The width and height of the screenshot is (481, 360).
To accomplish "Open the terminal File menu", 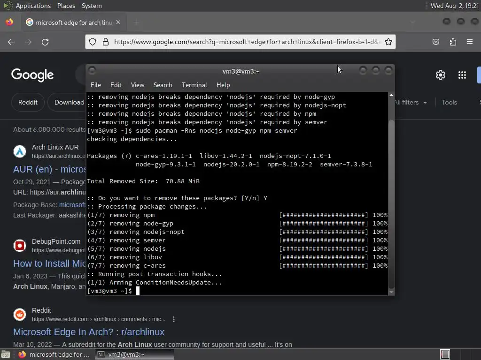I will pyautogui.click(x=96, y=85).
